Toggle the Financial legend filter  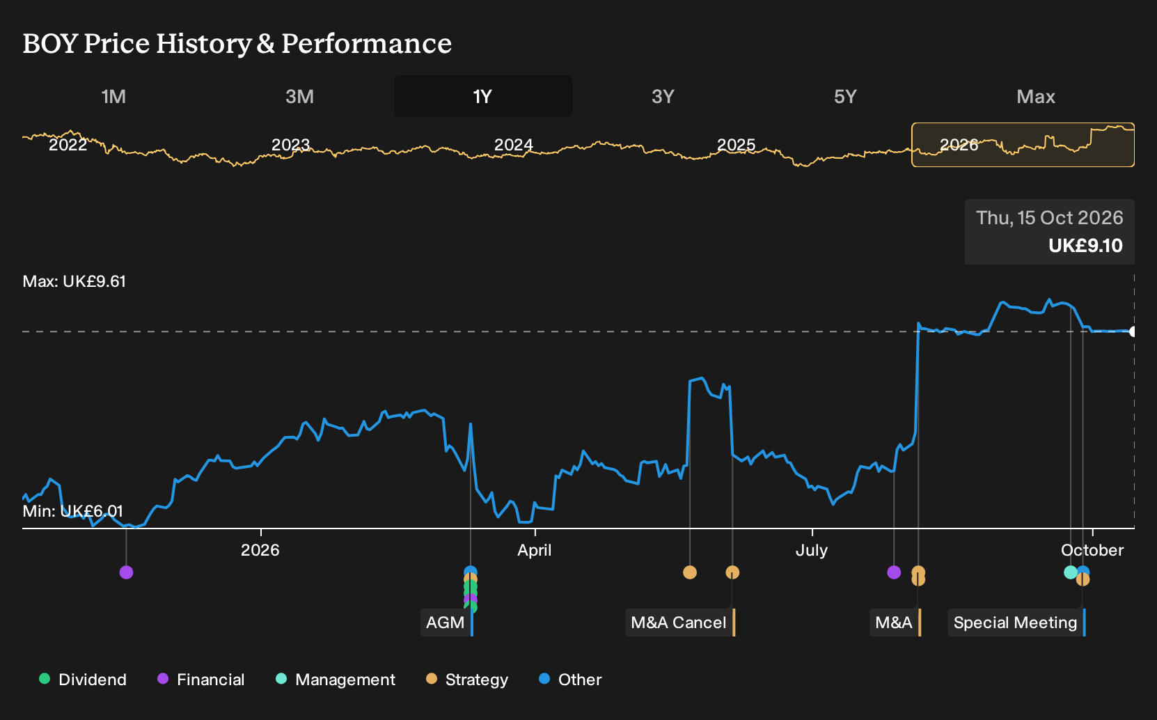(x=200, y=680)
